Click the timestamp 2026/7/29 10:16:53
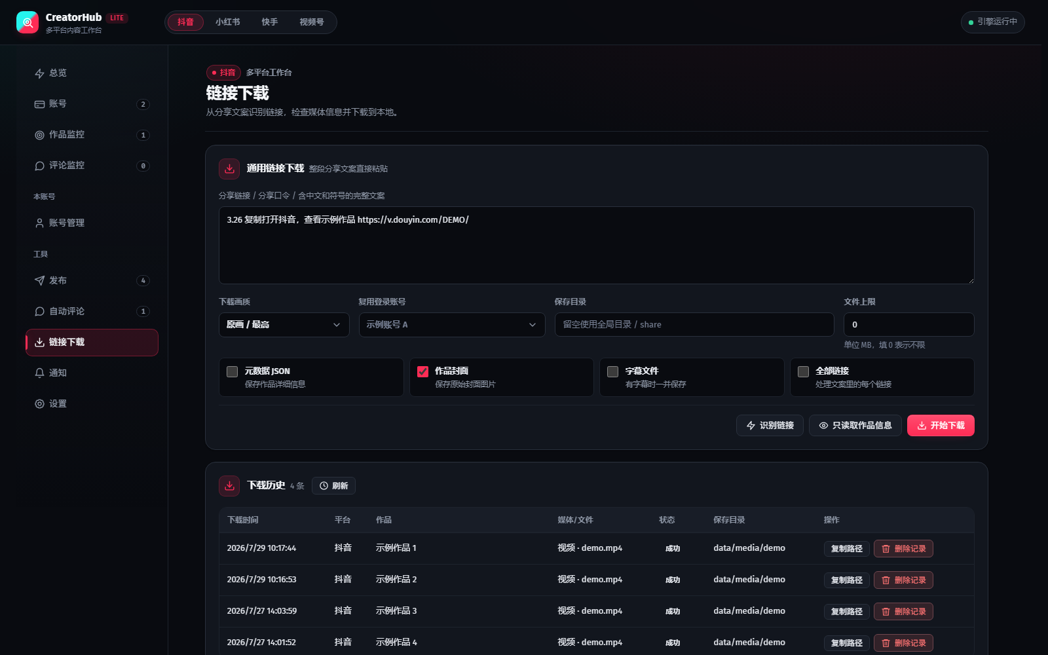The width and height of the screenshot is (1048, 655). pos(261,580)
